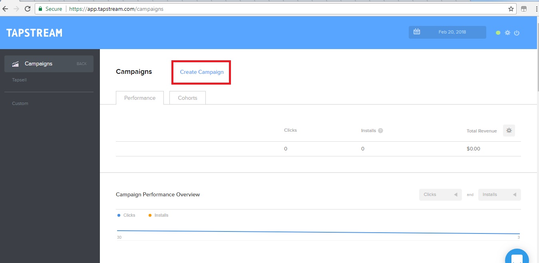
Task: Click the Create Campaign link
Action: pyautogui.click(x=202, y=72)
